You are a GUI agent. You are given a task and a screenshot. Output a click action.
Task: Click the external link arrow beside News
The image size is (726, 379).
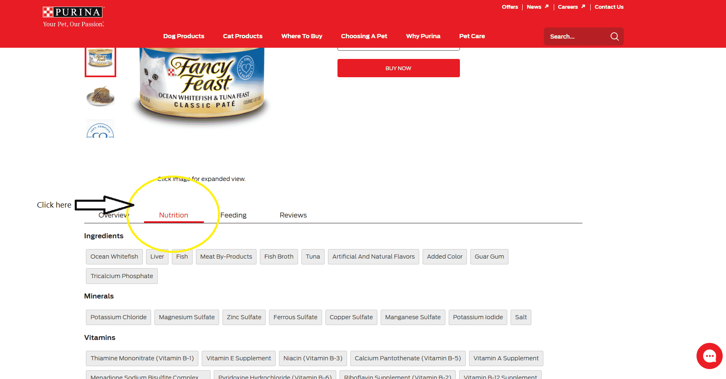click(547, 7)
